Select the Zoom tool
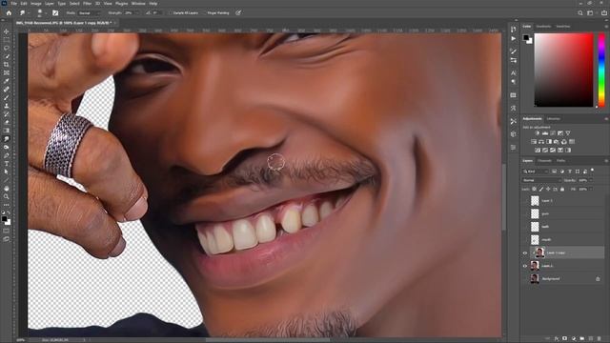The width and height of the screenshot is (610, 343). pos(7,196)
